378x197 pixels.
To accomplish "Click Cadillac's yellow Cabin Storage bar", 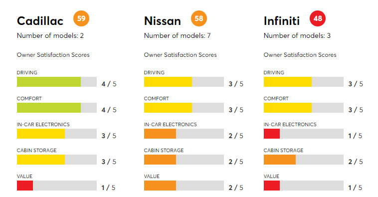I will tap(41, 160).
